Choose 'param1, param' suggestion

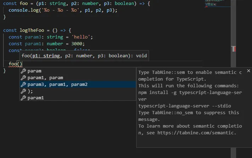click(78, 78)
